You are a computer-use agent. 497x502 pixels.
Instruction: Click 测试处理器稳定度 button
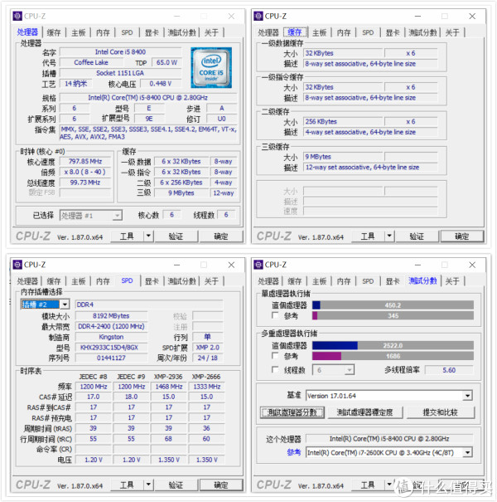click(365, 412)
